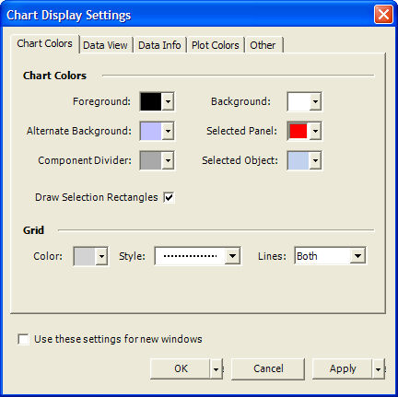Click the black Foreground color swatch
This screenshot has width=398, height=397.
[151, 101]
